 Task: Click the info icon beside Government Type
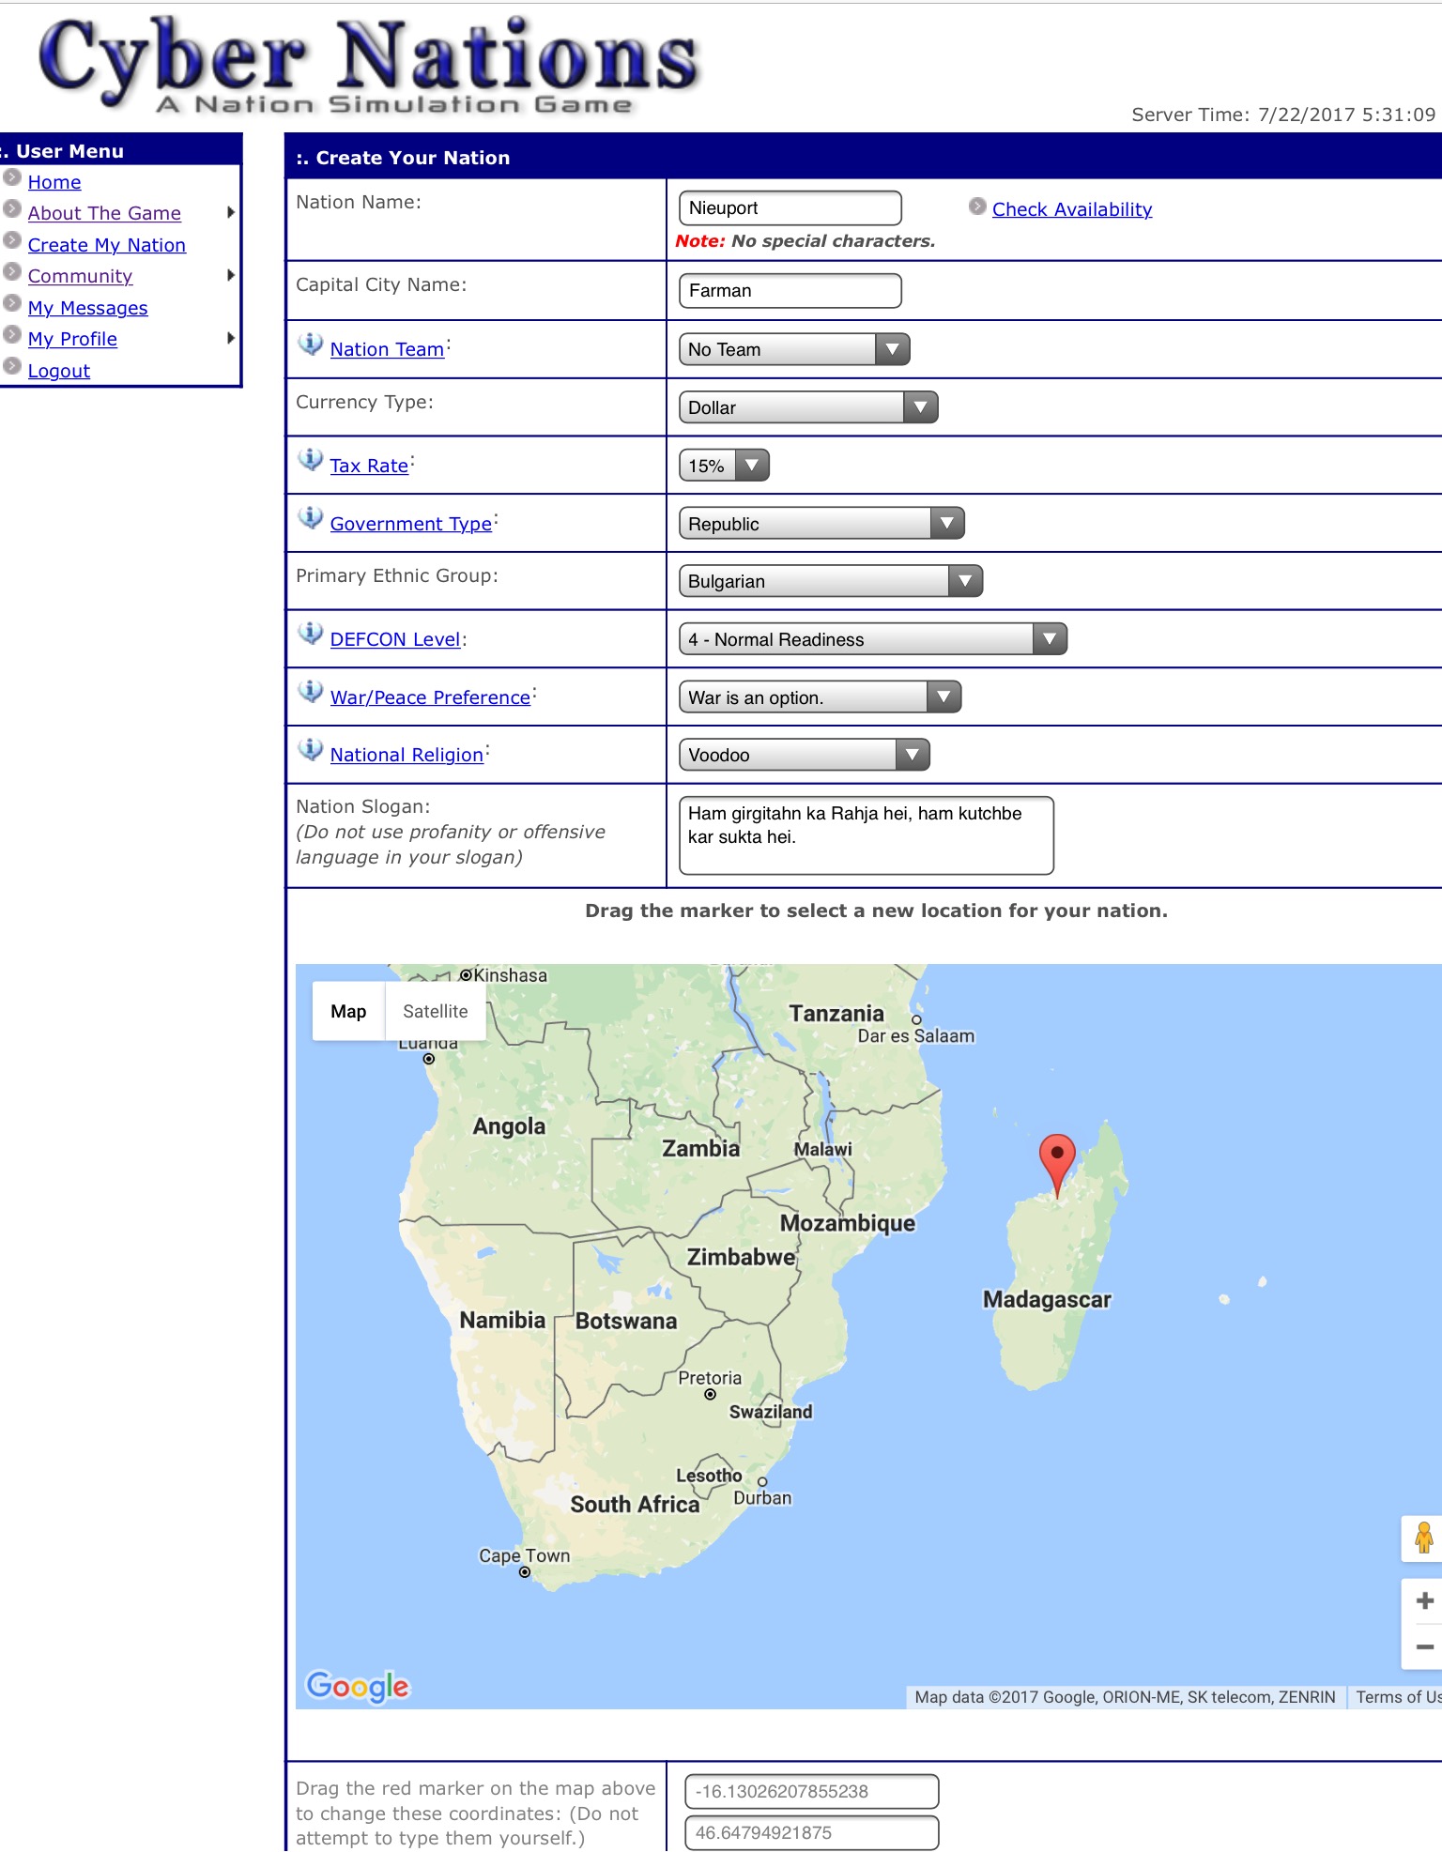tap(311, 518)
